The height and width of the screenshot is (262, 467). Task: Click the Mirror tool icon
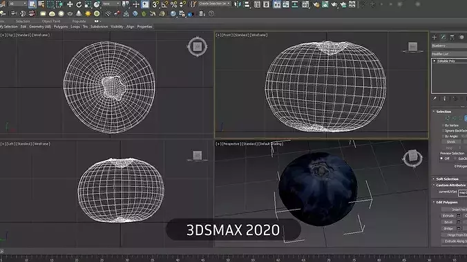coord(238,4)
